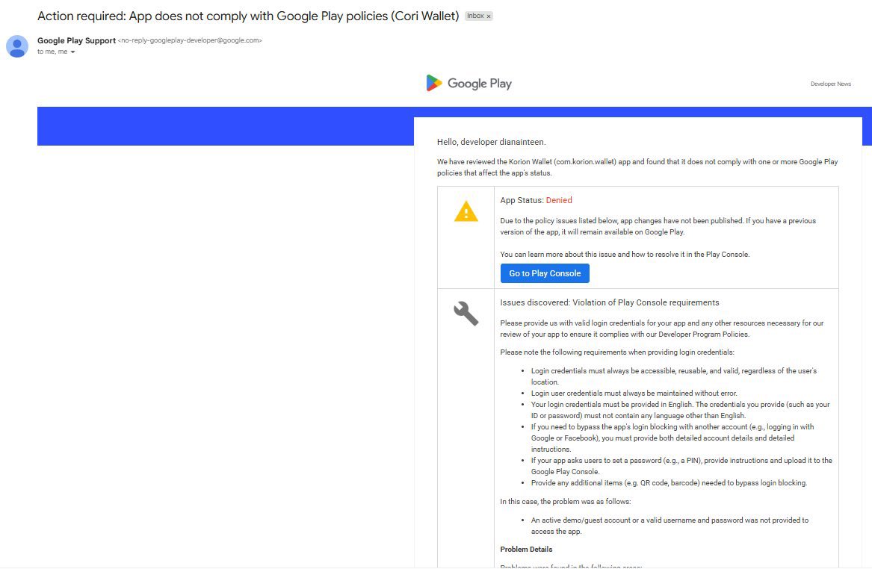Click the bullet about setting a password PIN
872x569 pixels.
(681, 466)
